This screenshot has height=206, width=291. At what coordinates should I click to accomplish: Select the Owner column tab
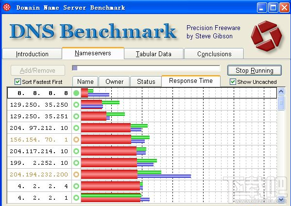(114, 81)
